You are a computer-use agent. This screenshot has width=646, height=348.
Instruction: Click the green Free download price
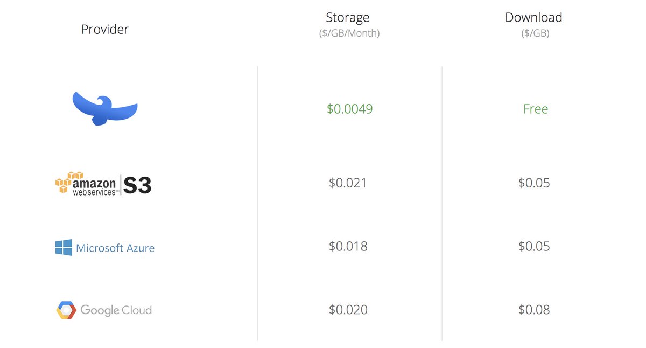536,109
